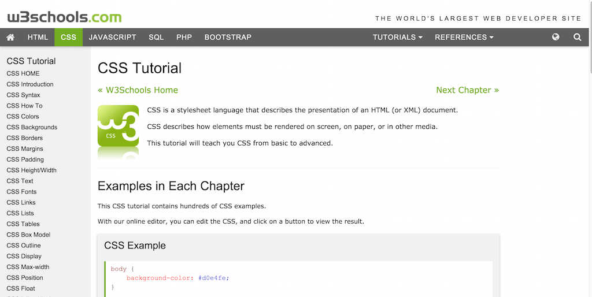Click the Examples in Each Chapter heading
This screenshot has height=297, width=592.
[171, 186]
